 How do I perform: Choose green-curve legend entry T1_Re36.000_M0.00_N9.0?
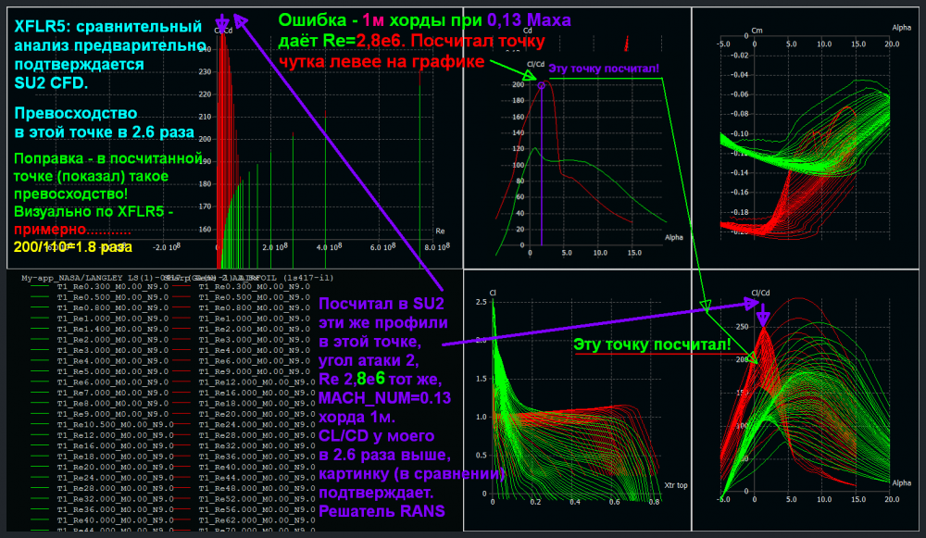[115, 509]
